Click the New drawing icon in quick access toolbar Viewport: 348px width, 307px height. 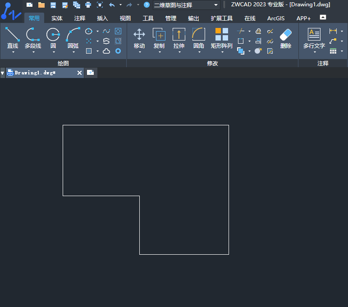click(x=29, y=5)
